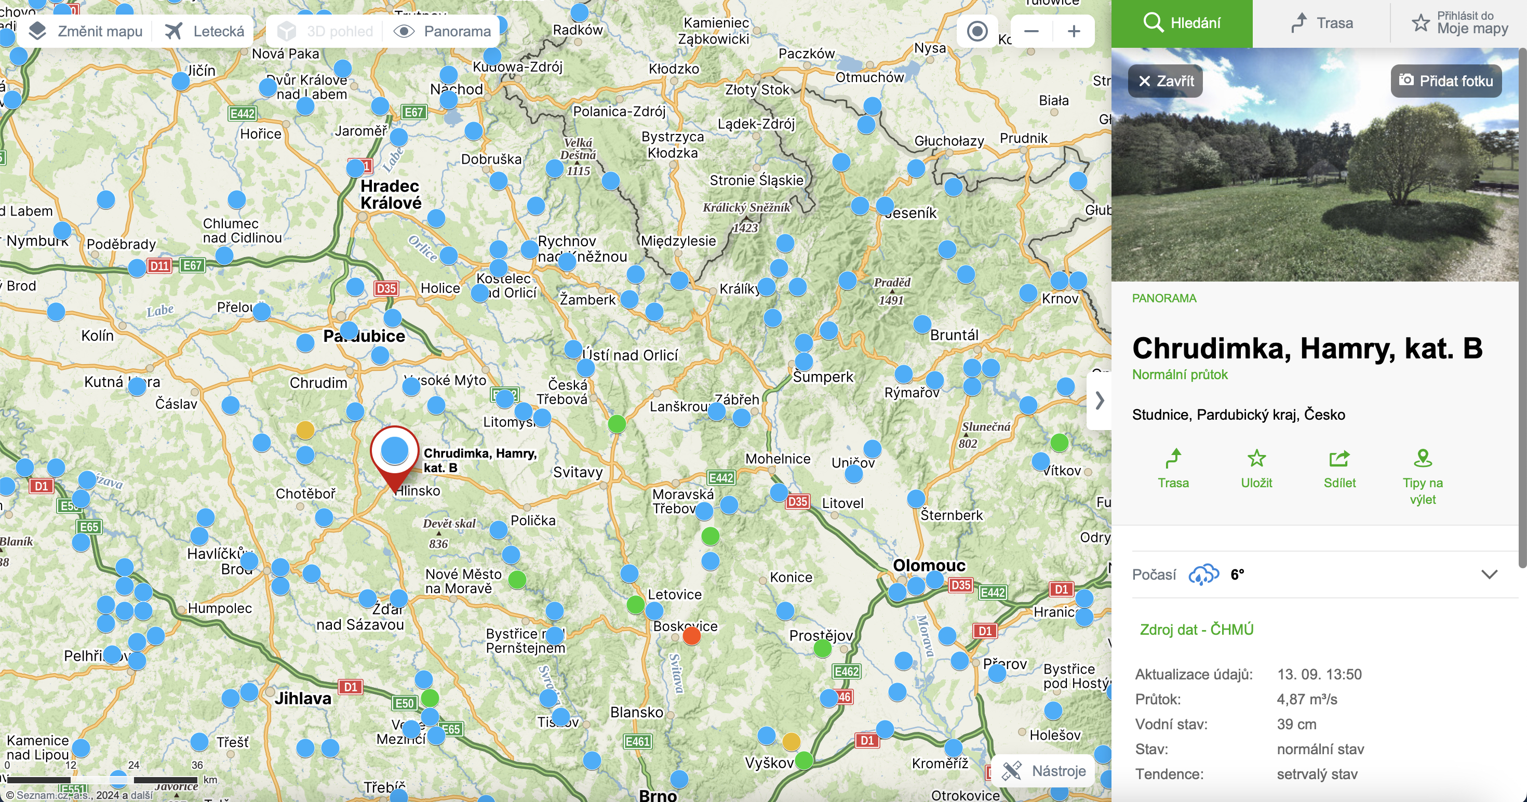This screenshot has width=1527, height=802.
Task: Click Přidat fotku button
Action: click(x=1446, y=81)
